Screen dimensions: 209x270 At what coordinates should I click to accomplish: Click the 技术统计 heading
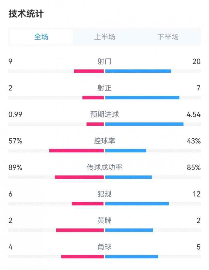click(26, 14)
